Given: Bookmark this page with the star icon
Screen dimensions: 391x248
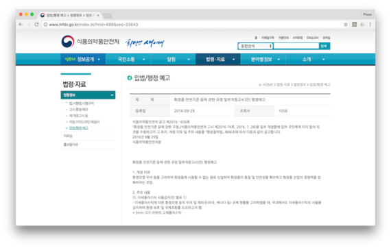Looking at the screenshot, I should coord(346,25).
